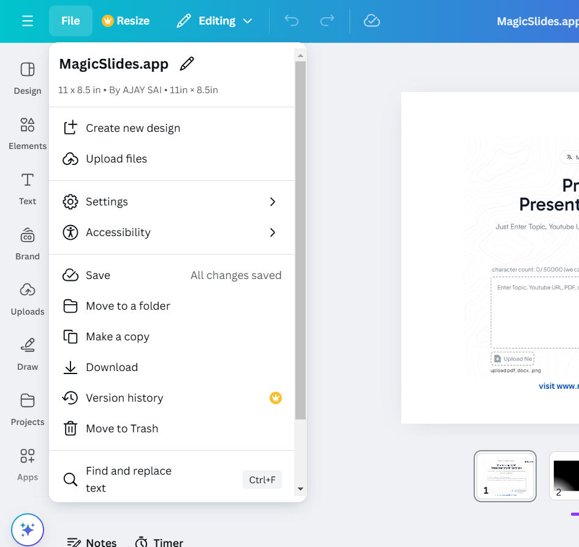Click the Redo arrow
Viewport: 579px width, 547px height.
point(327,21)
